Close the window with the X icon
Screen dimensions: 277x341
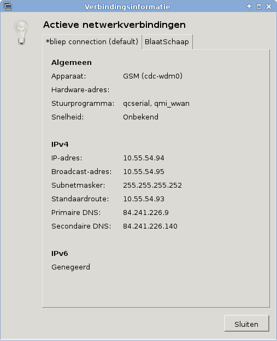pos(269,7)
